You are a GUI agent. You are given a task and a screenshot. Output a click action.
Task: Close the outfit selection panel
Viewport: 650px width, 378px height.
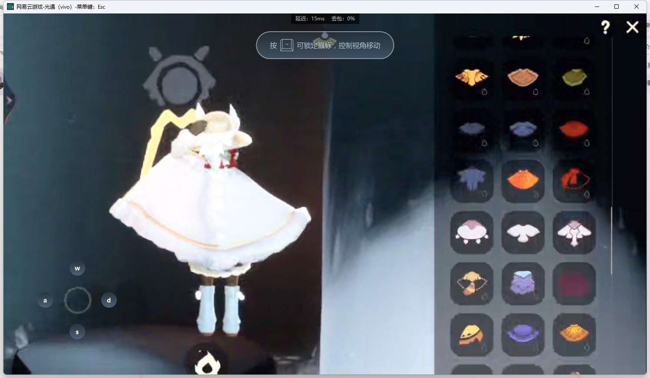pyautogui.click(x=633, y=27)
